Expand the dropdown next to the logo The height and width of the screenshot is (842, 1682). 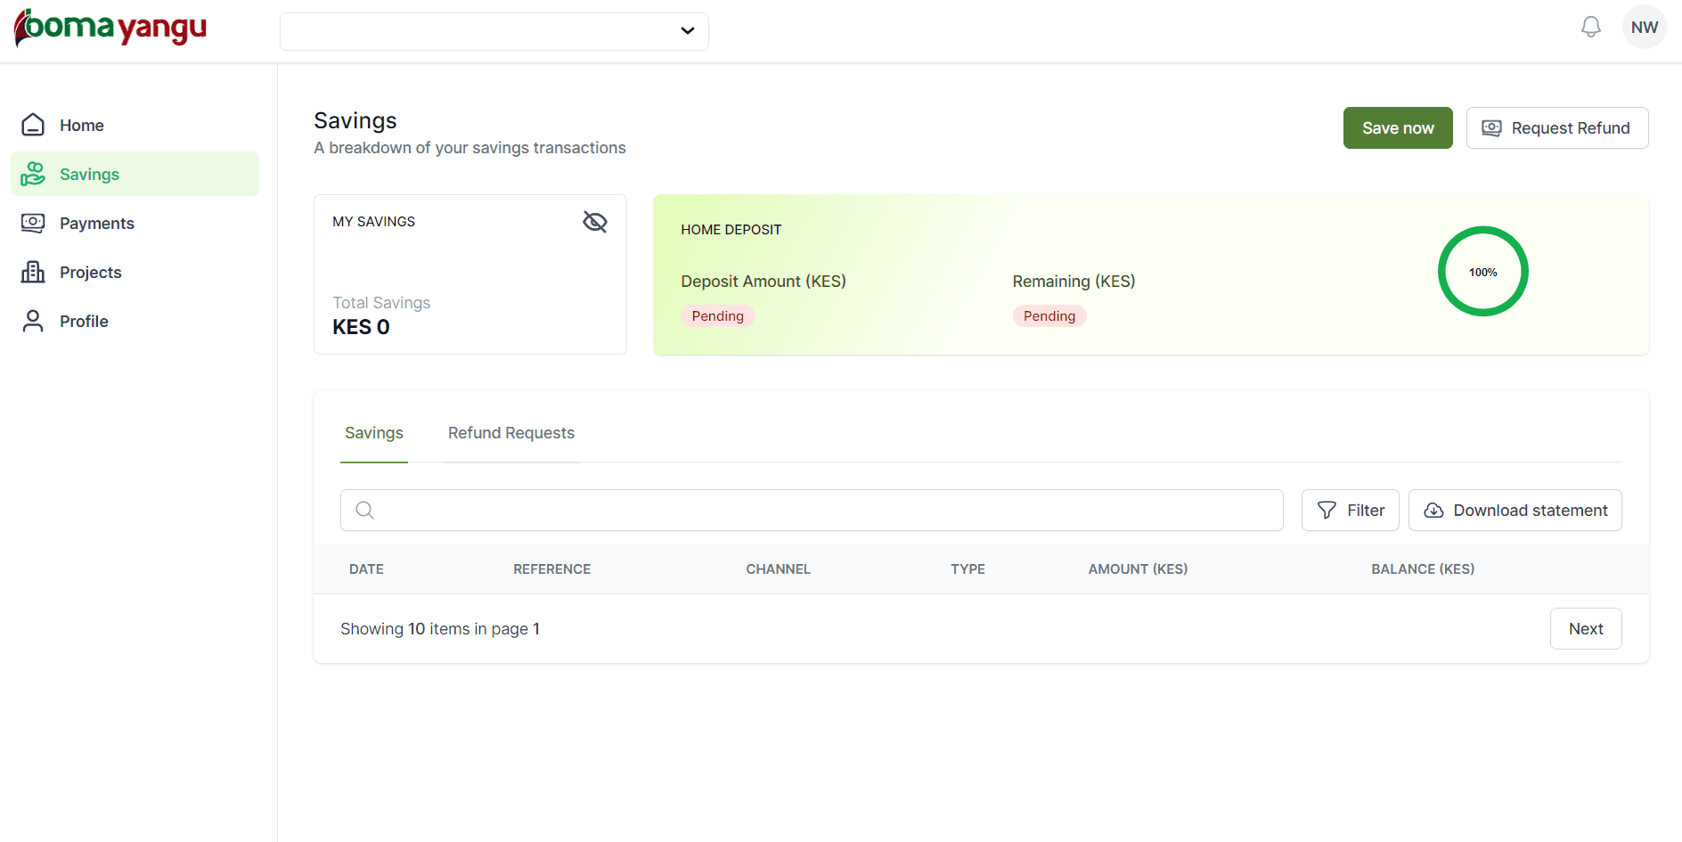[x=494, y=30]
